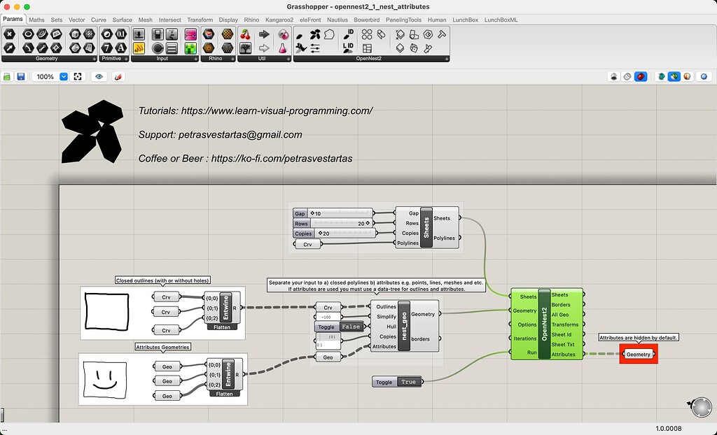Open the 100% zoom dropdown
This screenshot has width=717, height=435.
[x=64, y=76]
